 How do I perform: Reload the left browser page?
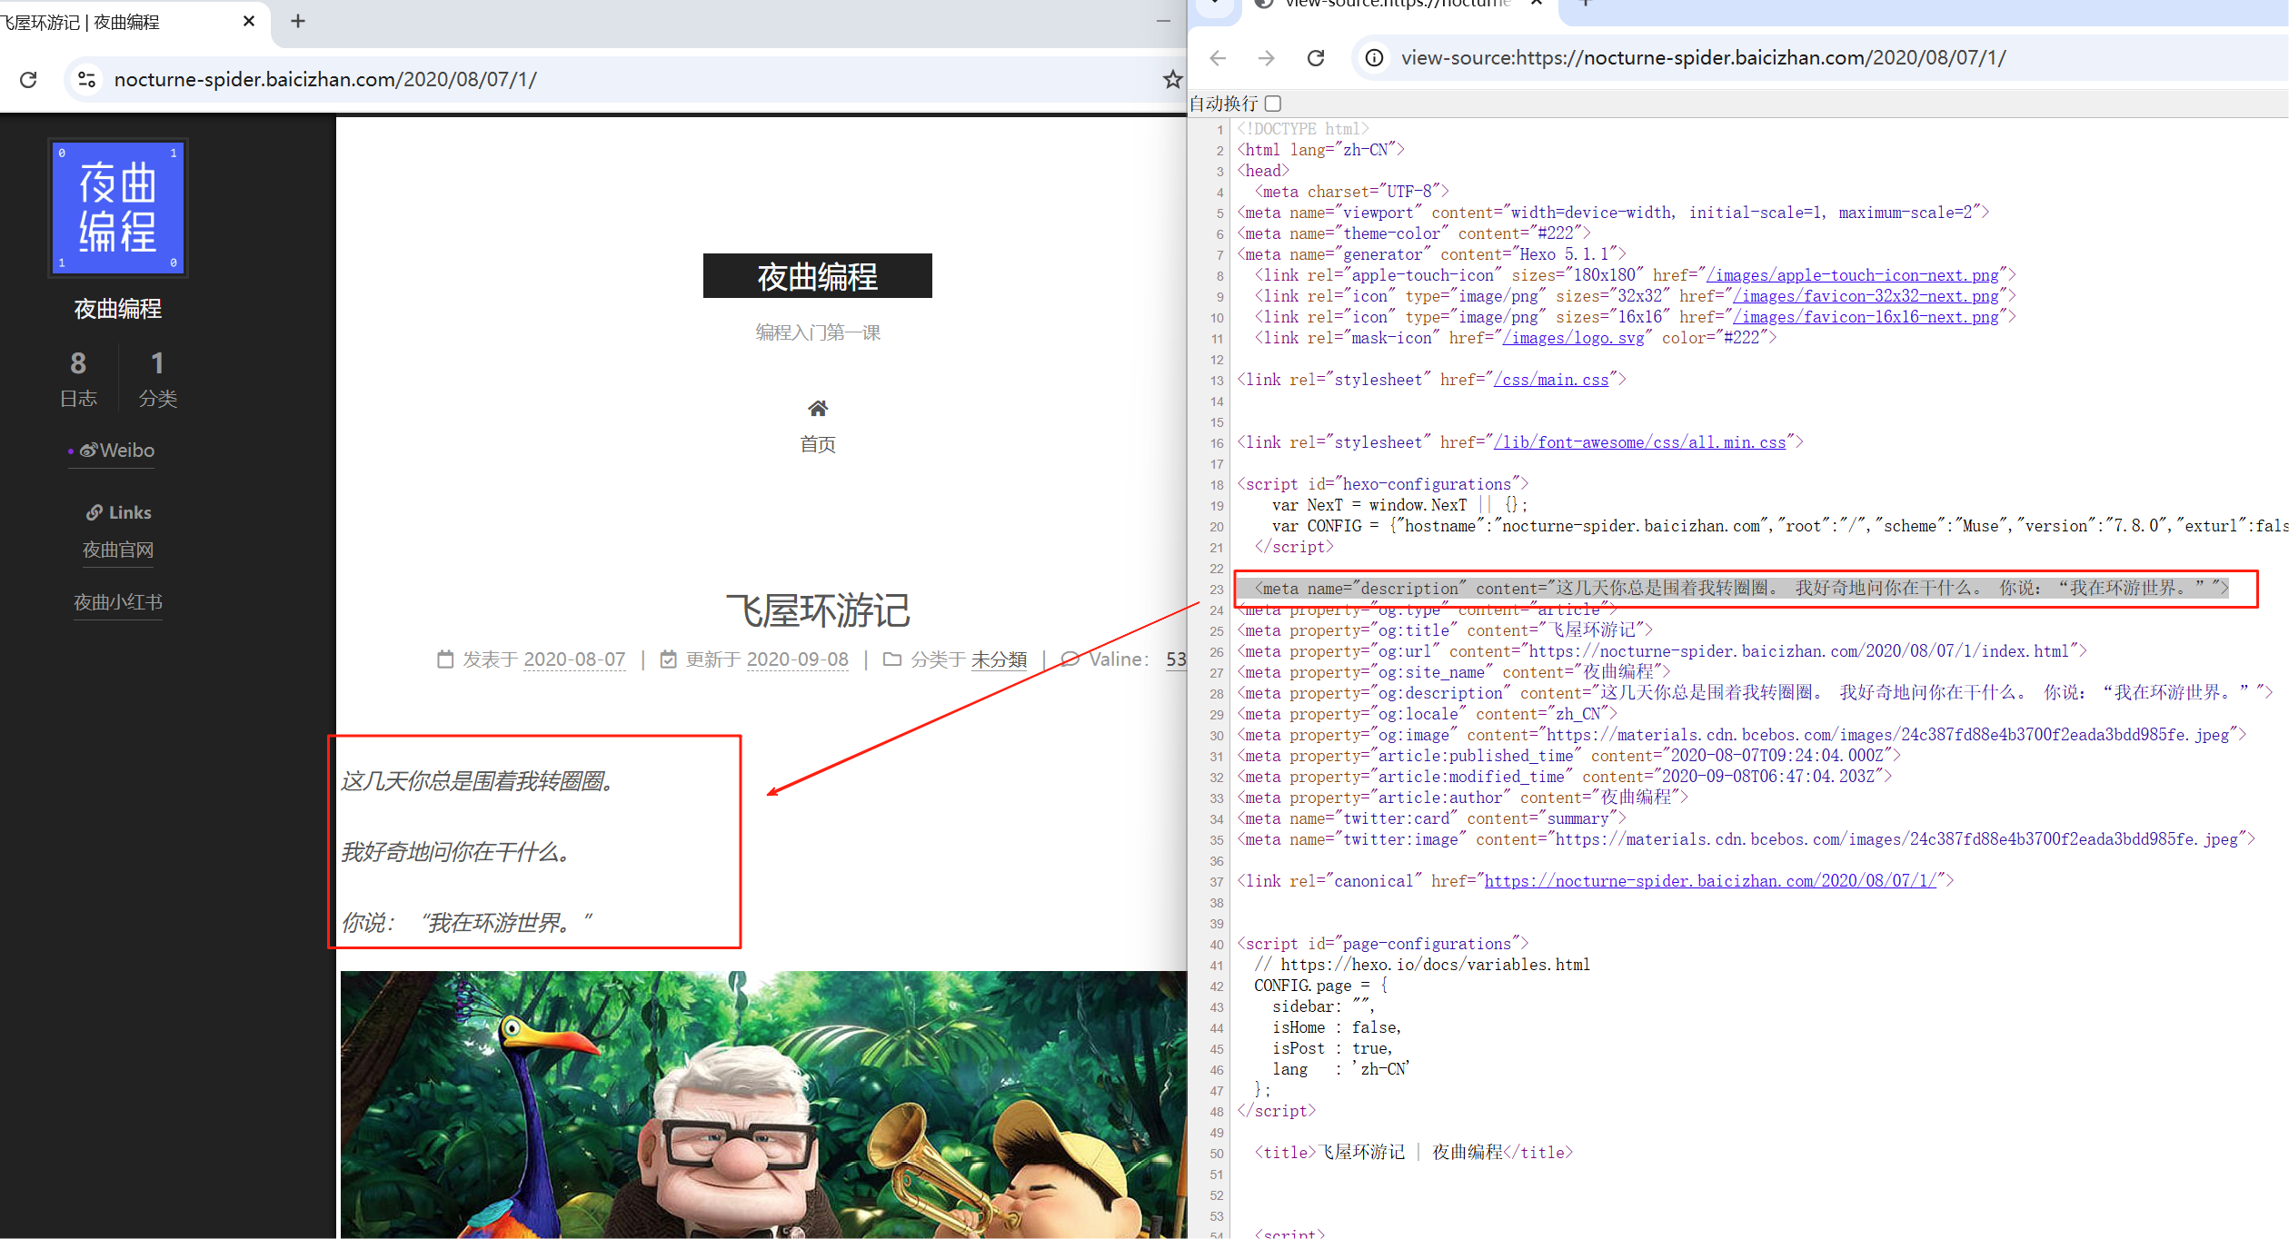(x=28, y=80)
